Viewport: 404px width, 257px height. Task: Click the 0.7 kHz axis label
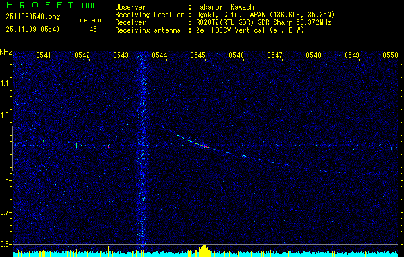pyautogui.click(x=5, y=212)
